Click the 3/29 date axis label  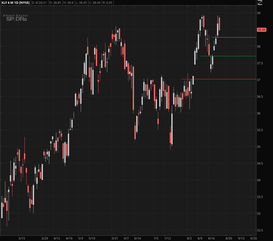[45, 238]
